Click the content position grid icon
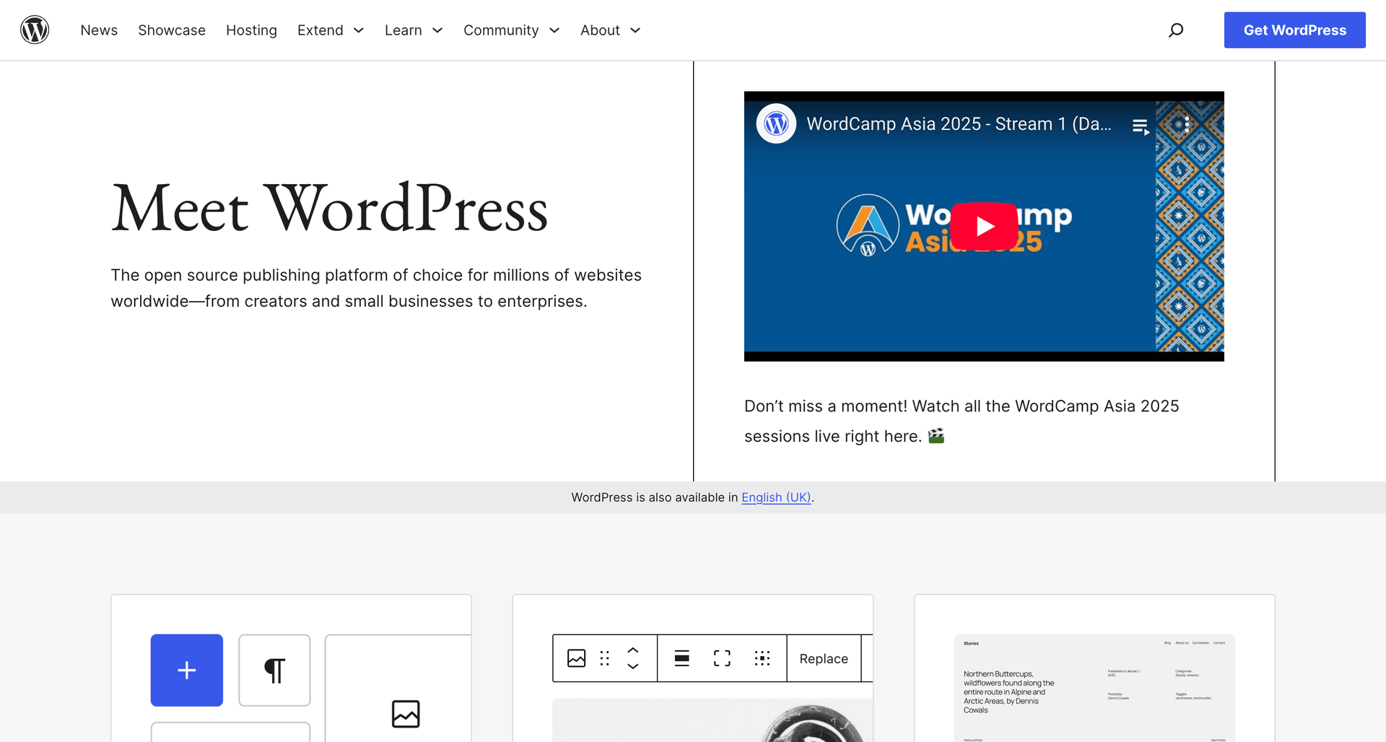This screenshot has height=742, width=1386. (762, 658)
